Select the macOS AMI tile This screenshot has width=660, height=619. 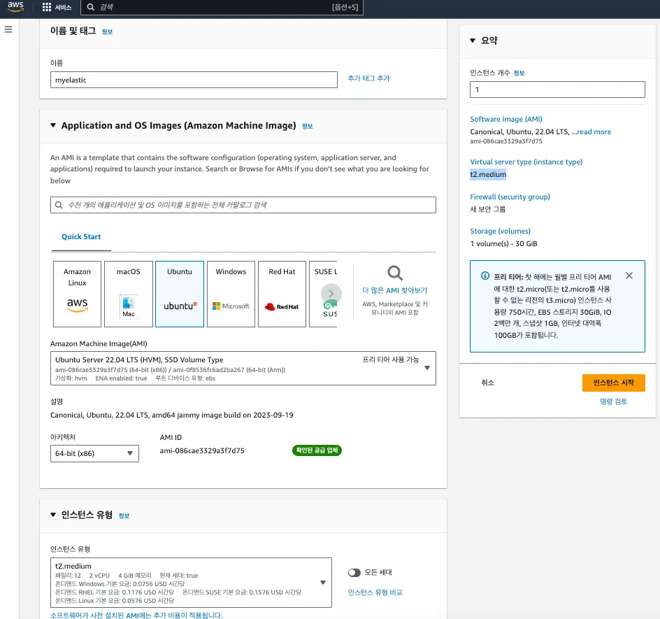pos(129,294)
